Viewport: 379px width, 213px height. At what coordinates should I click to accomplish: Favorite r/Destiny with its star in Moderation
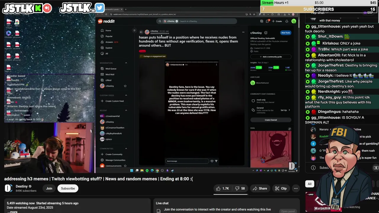[125, 86]
